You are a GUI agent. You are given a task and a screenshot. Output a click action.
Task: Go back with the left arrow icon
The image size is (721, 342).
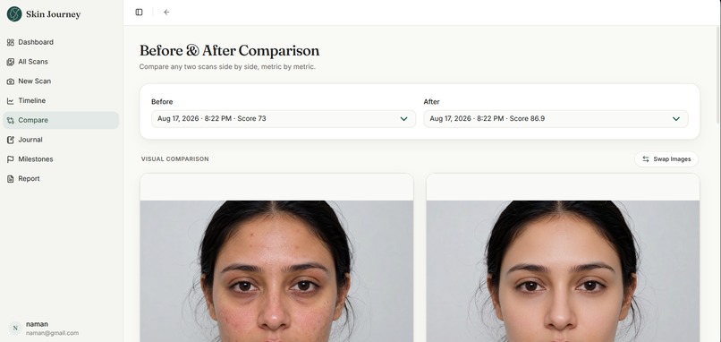coord(166,12)
